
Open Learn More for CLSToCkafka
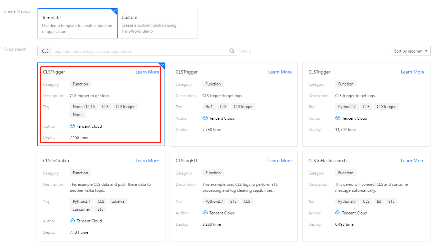tap(147, 161)
